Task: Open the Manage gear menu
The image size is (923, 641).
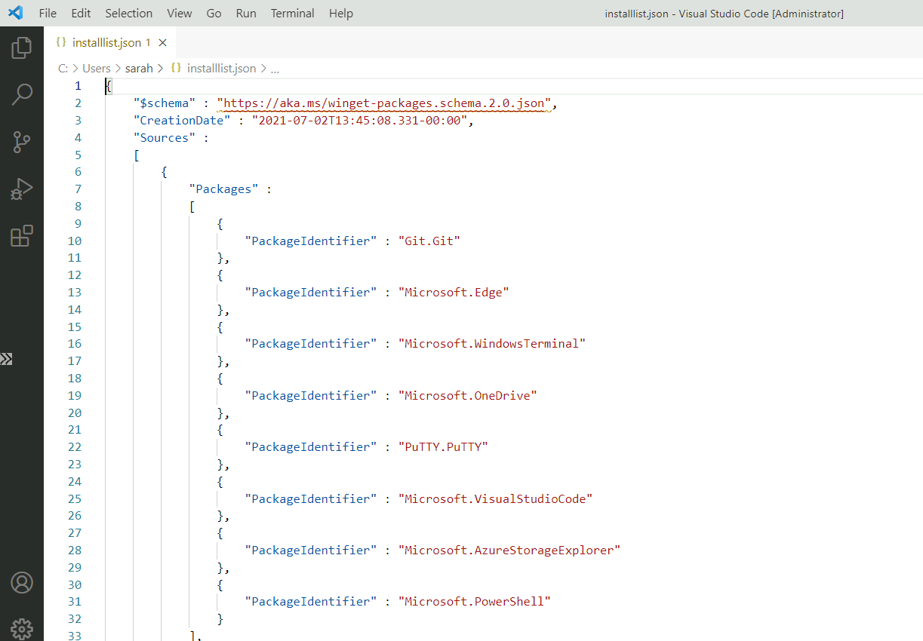Action: click(x=22, y=628)
